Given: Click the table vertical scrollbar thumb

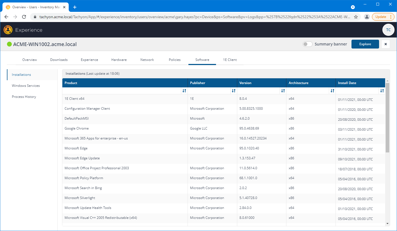Looking at the screenshot, I should (x=388, y=118).
